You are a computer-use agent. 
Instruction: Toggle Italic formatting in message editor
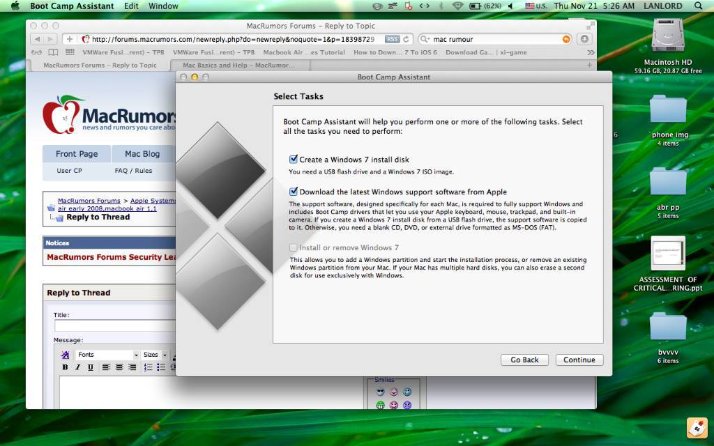click(x=78, y=367)
